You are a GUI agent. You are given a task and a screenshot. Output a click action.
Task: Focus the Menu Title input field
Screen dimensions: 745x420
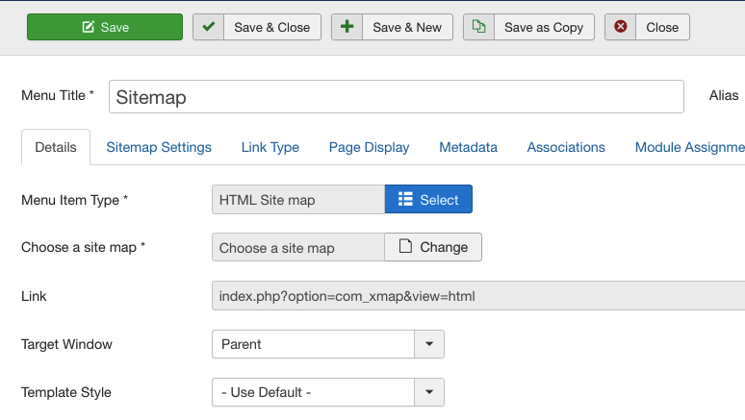[x=396, y=97]
